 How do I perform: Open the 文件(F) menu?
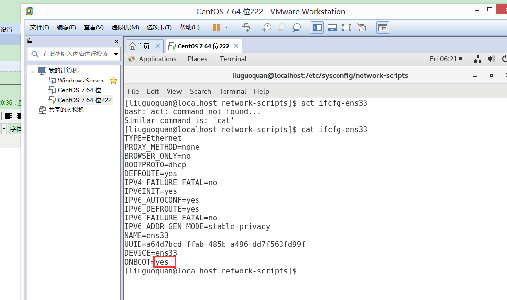coord(39,27)
